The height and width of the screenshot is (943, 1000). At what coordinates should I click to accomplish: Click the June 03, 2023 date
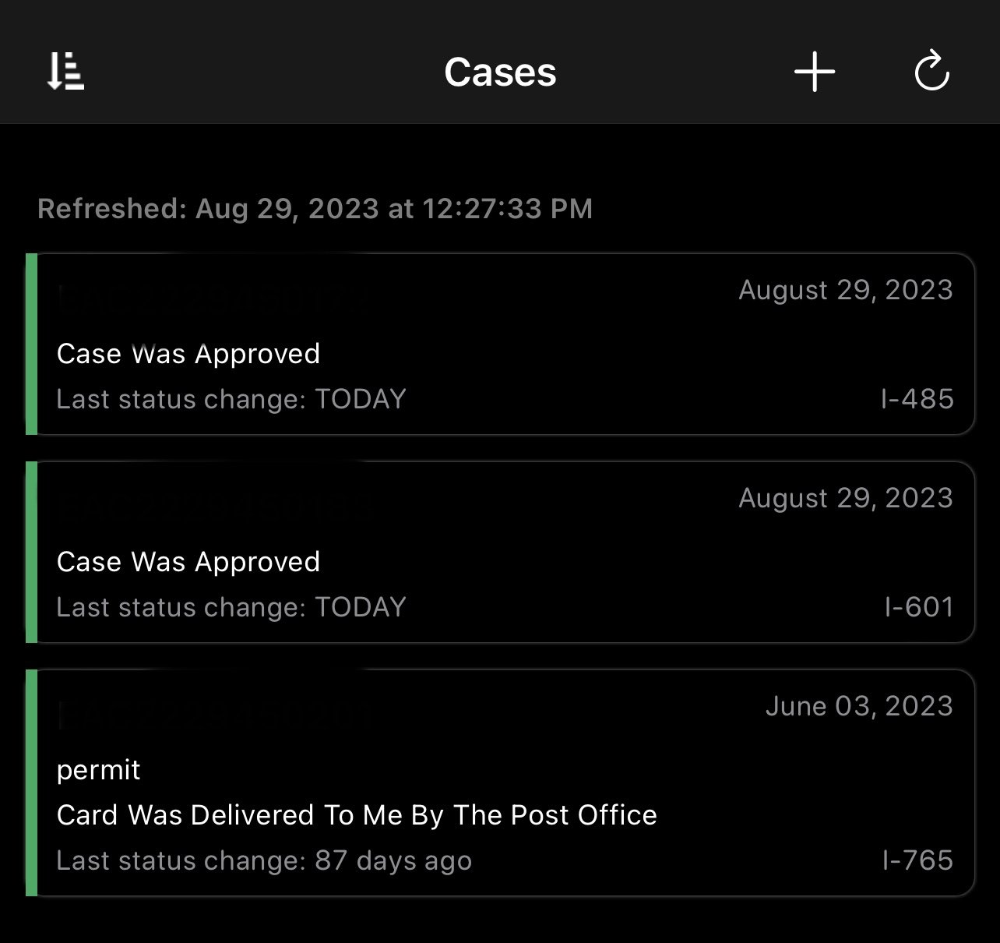coord(859,706)
